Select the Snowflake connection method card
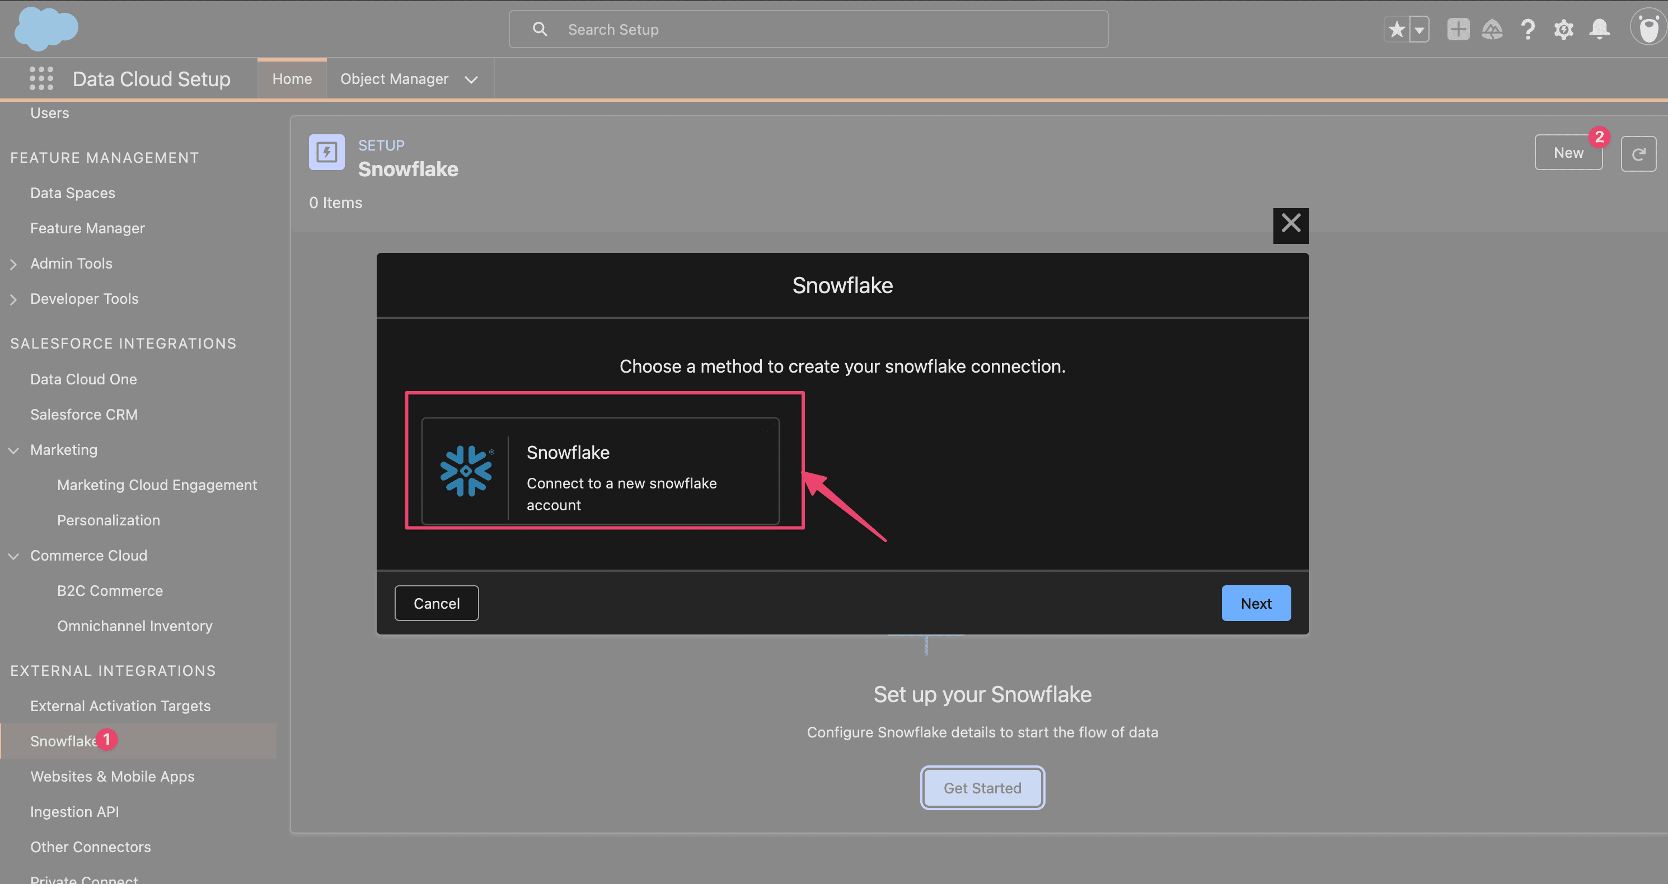Screen dimensions: 1668x884 [599, 471]
